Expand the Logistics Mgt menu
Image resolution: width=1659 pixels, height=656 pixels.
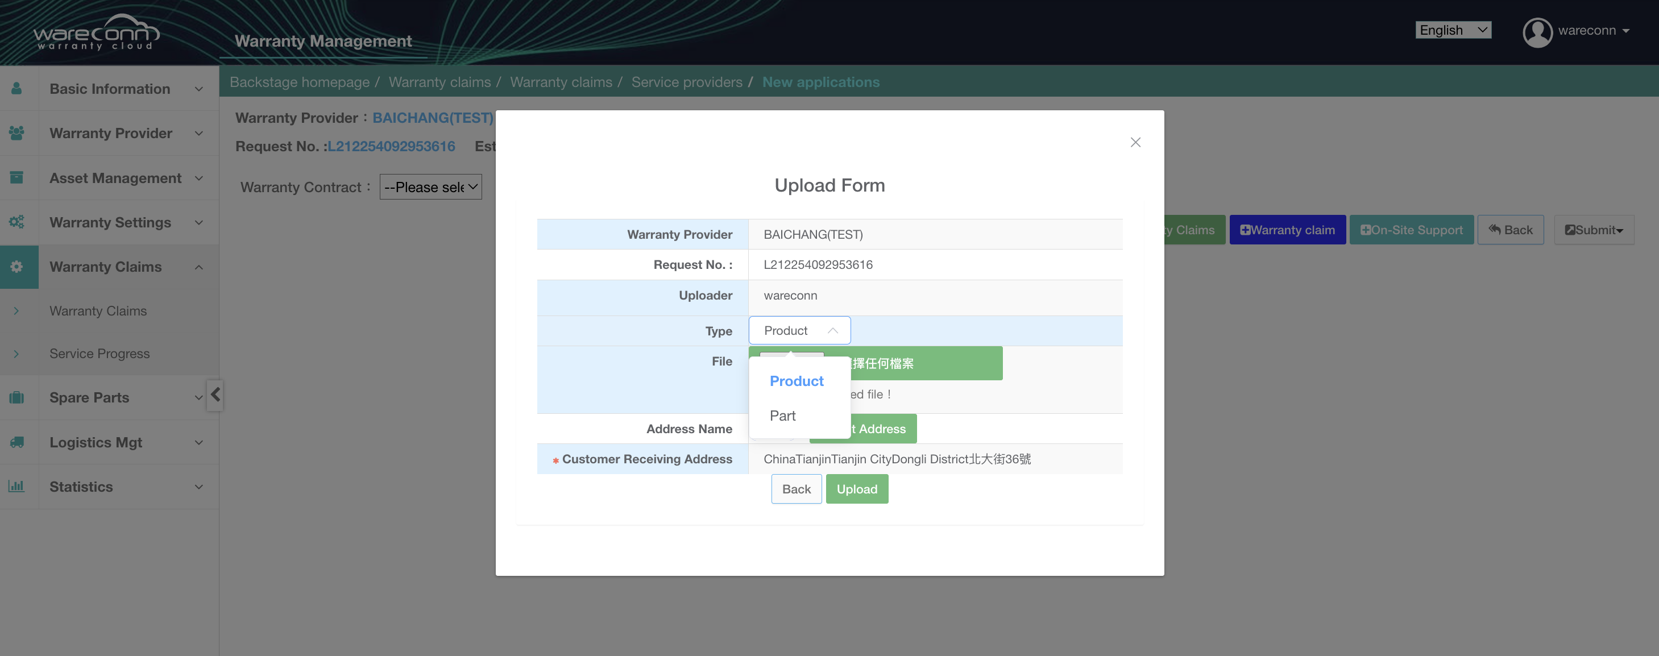[199, 442]
